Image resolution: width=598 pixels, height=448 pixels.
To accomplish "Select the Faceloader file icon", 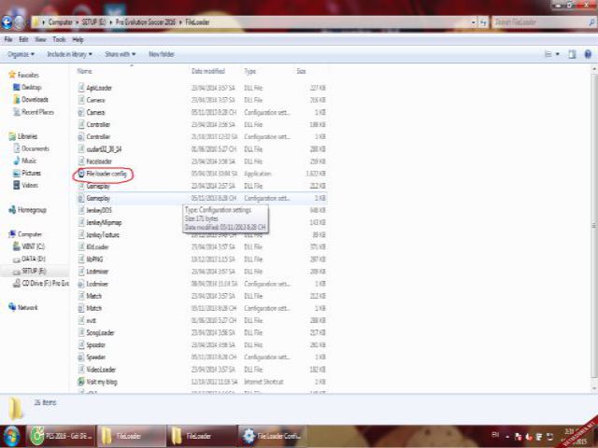I will point(81,161).
